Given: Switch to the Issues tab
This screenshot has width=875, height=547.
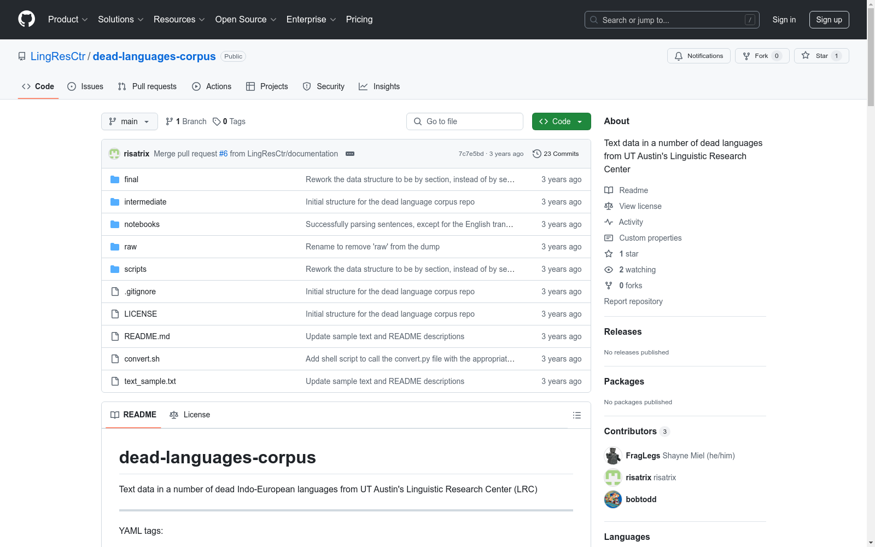Looking at the screenshot, I should click(85, 86).
